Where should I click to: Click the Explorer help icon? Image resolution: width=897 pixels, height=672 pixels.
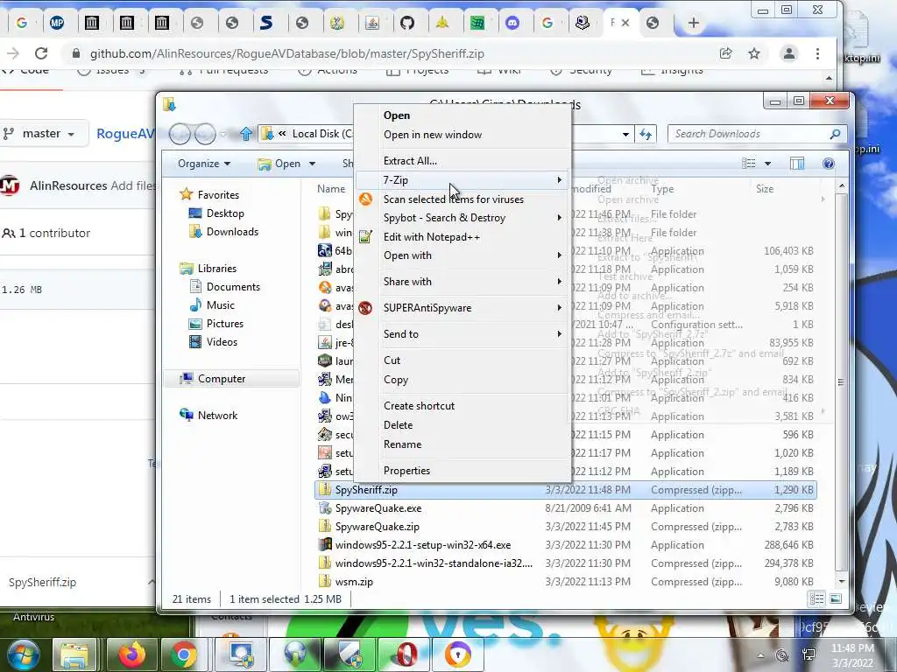tap(829, 164)
